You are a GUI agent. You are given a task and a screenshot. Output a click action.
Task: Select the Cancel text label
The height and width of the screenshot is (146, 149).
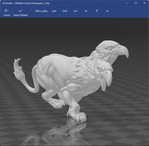click(7, 15)
